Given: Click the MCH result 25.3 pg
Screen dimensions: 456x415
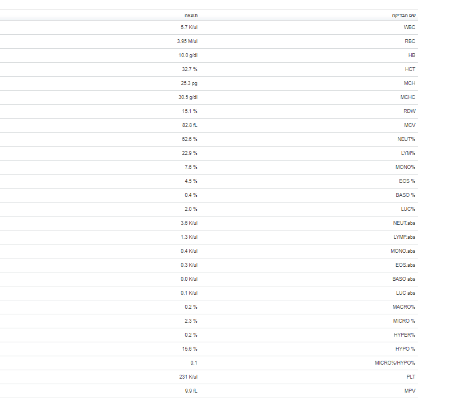Looking at the screenshot, I should (x=189, y=83).
